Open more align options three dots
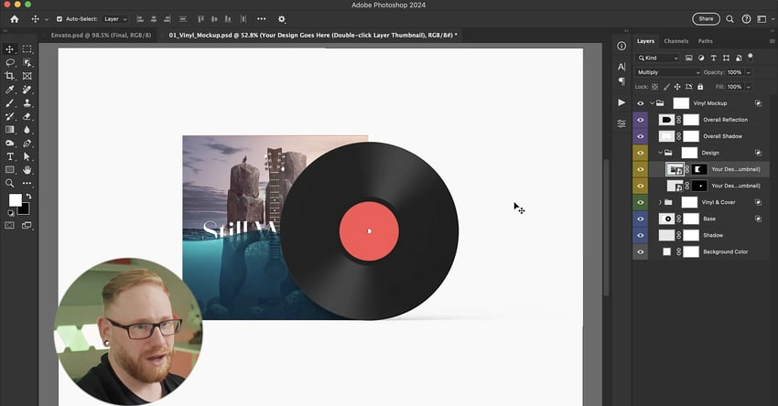This screenshot has width=778, height=406. (x=262, y=19)
